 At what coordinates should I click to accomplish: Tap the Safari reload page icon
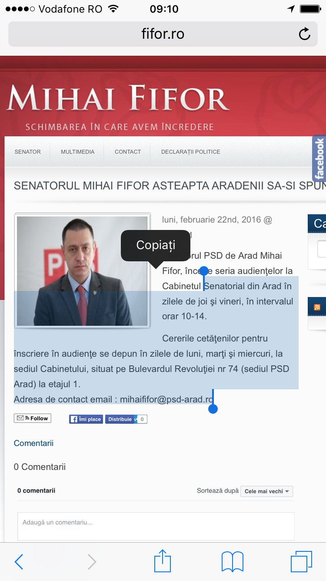click(305, 34)
